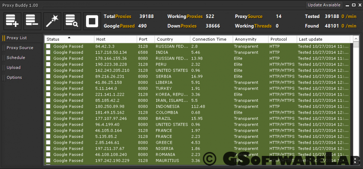The image size is (363, 169).
Task: Select the row for host 46.105.0.164
Action: 197,130
